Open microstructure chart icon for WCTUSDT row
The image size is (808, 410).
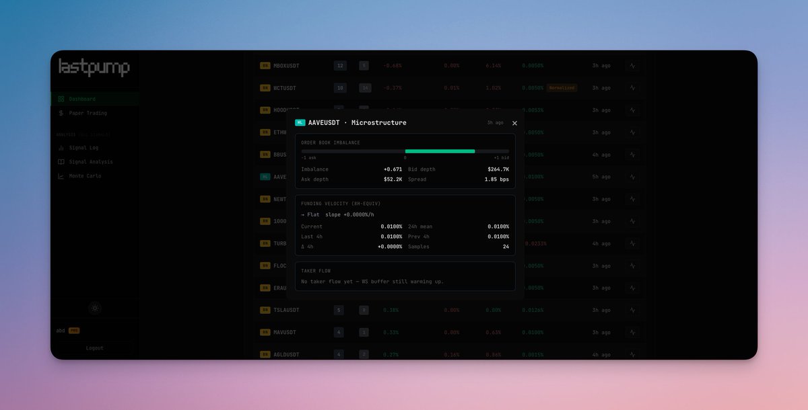pyautogui.click(x=632, y=88)
